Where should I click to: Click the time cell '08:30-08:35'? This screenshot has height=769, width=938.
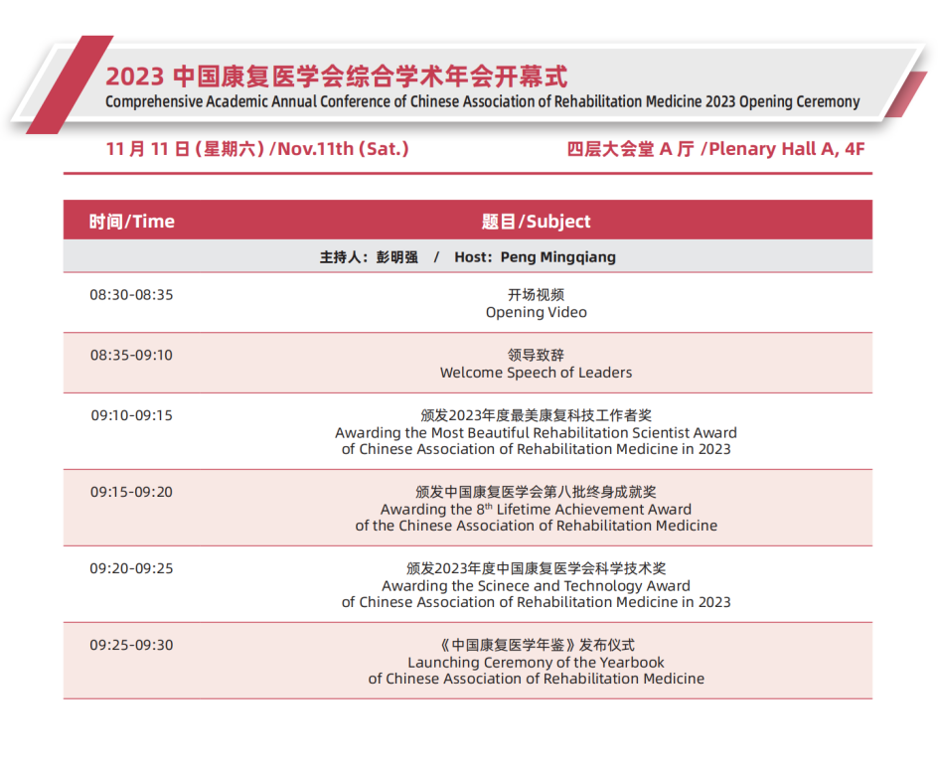click(131, 295)
